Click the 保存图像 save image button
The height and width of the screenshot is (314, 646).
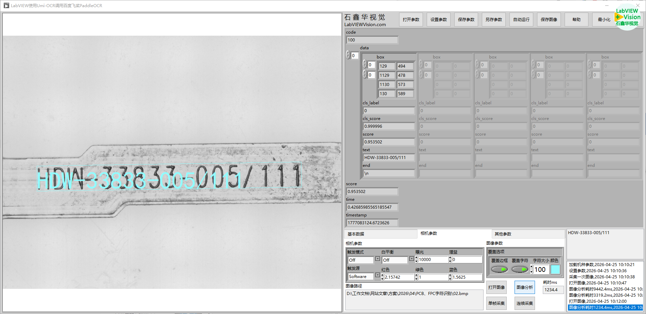[549, 20]
